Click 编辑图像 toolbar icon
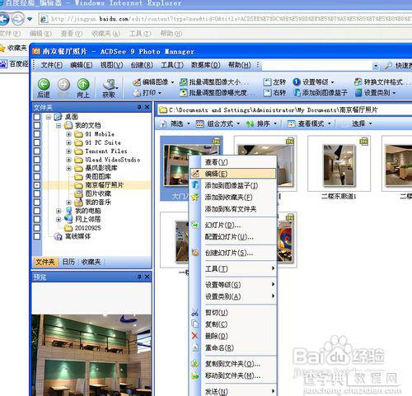Image resolution: width=412 pixels, height=396 pixels. tap(137, 82)
